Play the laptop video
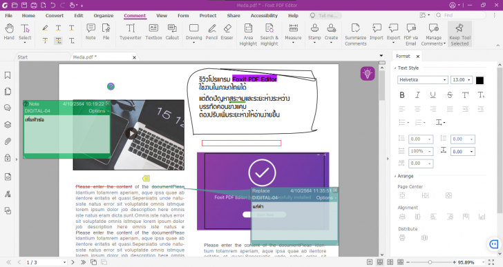 click(131, 133)
